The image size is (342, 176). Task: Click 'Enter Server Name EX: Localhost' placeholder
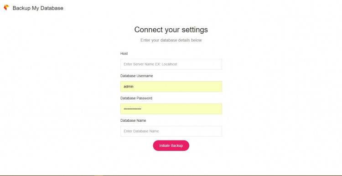point(150,64)
